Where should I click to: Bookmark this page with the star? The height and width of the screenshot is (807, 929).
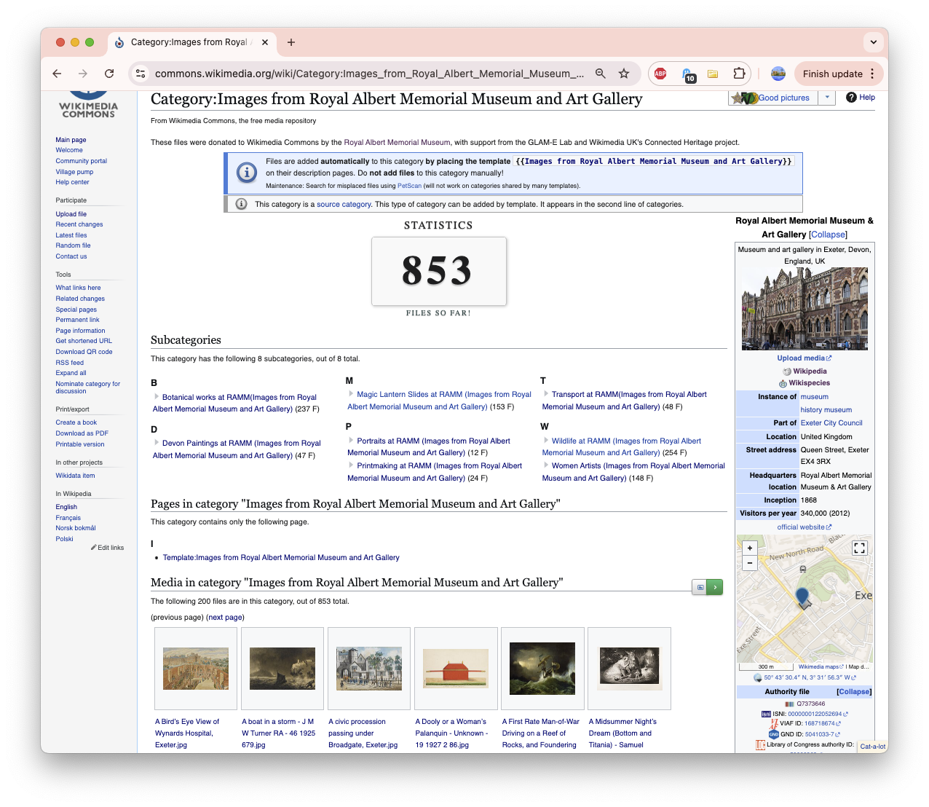[624, 74]
